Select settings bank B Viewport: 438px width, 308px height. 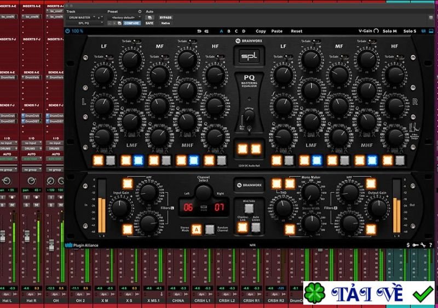[229, 31]
